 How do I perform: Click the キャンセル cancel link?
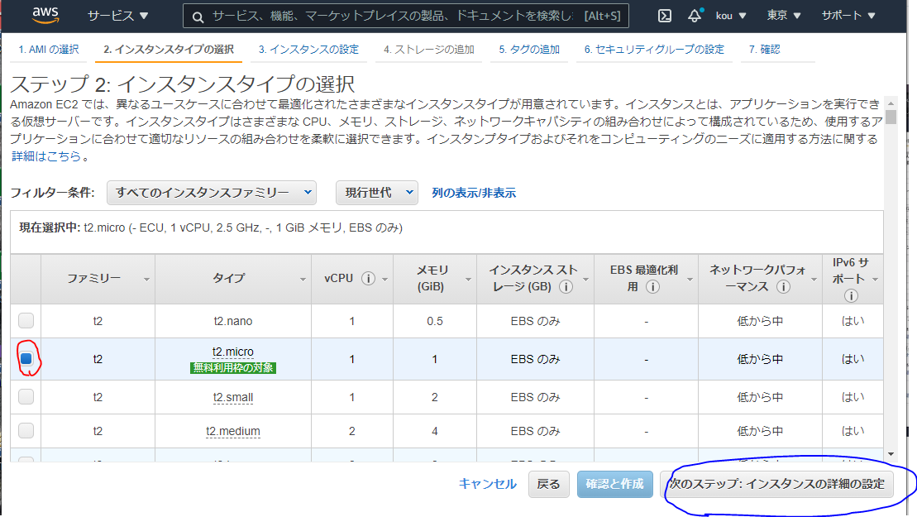tap(488, 484)
